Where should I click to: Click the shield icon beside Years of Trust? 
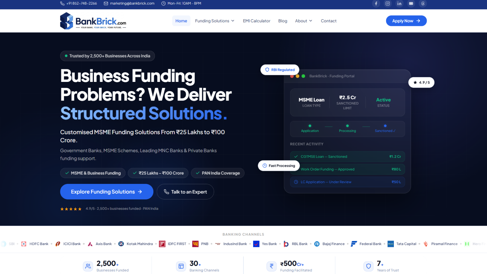point(368,266)
